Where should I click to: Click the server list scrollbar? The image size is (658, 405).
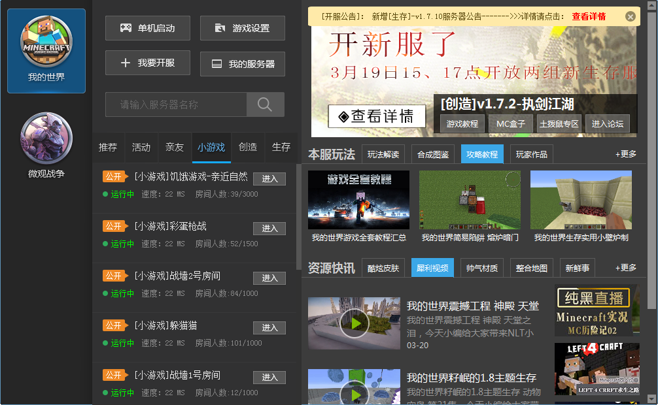click(299, 217)
